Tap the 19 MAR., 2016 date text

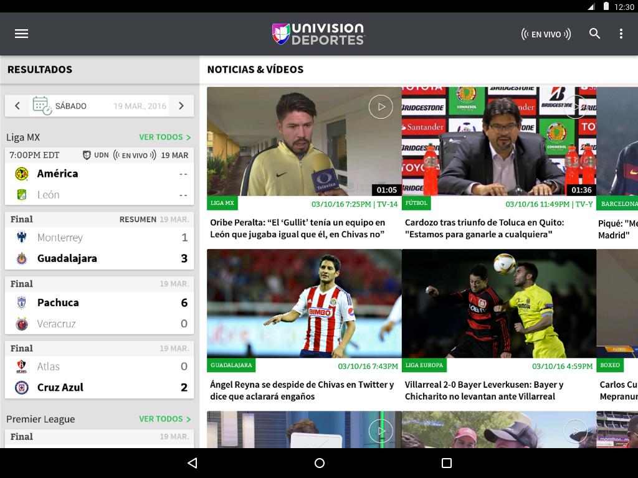[x=140, y=106]
